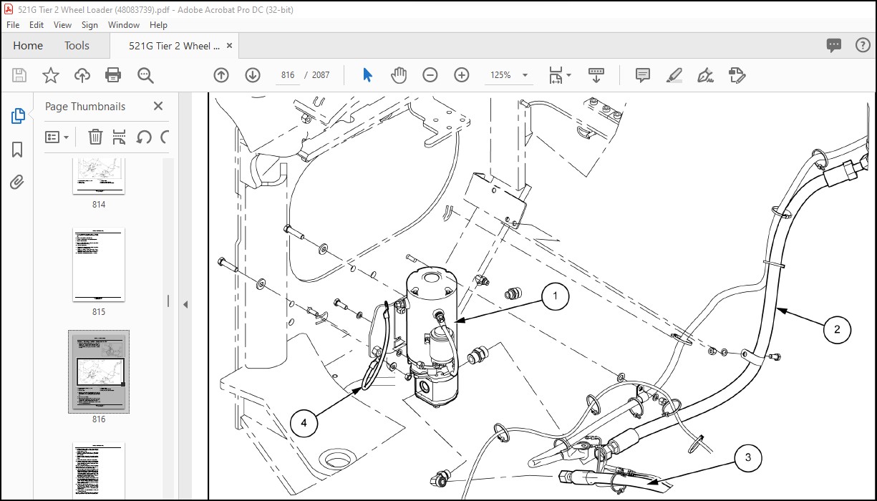Viewport: 877px width, 501px height.
Task: Click the Adobe Acrobat PDF title bar icon
Action: [9, 9]
